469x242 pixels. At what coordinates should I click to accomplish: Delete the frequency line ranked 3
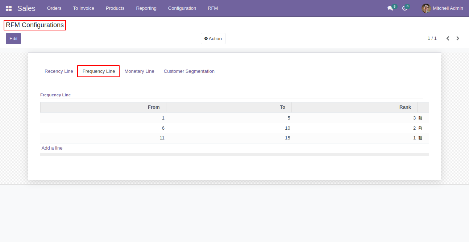click(x=420, y=118)
